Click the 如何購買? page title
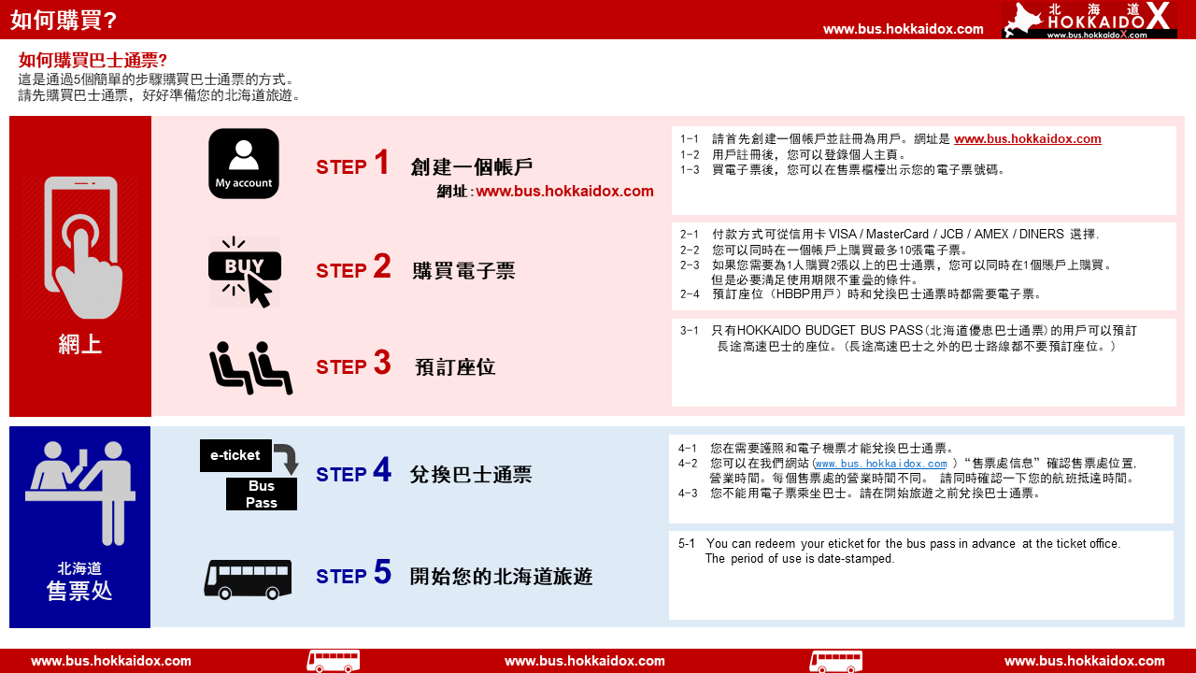The height and width of the screenshot is (673, 1196). pyautogui.click(x=64, y=20)
